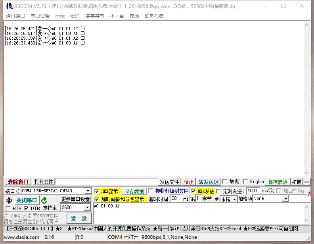The width and height of the screenshot is (314, 244).
Task: Open the 加校验 None checksum dropdown
Action: point(285,199)
